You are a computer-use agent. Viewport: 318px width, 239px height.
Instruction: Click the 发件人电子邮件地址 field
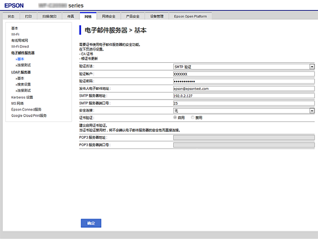point(244,89)
